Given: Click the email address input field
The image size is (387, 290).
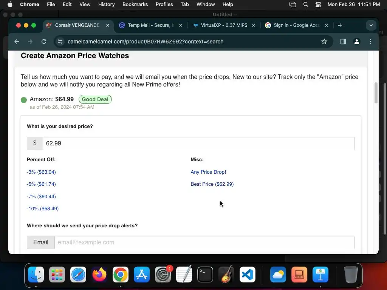Looking at the screenshot, I should pos(204,242).
